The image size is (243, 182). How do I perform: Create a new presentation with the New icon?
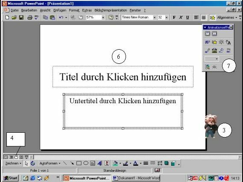[7, 18]
